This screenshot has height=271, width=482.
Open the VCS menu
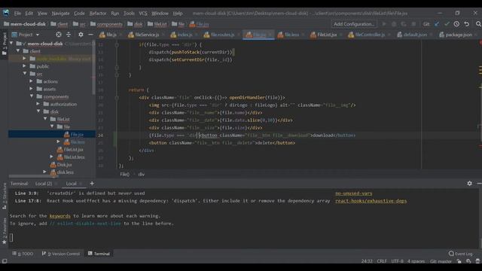click(x=143, y=14)
